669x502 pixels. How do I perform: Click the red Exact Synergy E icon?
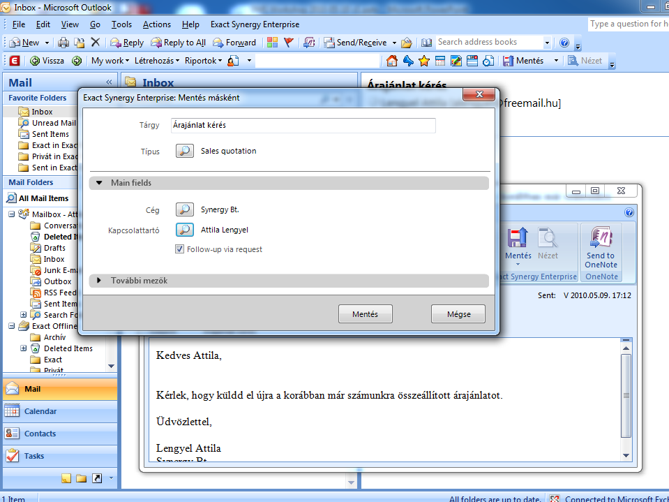15,61
